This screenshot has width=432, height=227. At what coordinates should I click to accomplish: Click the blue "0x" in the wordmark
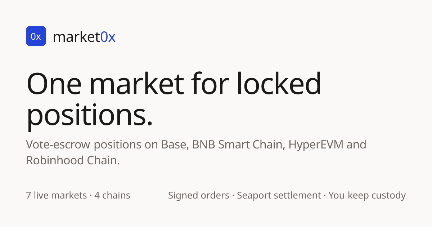coord(108,37)
